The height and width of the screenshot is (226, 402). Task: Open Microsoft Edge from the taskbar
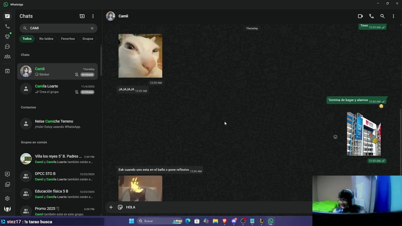(x=188, y=221)
